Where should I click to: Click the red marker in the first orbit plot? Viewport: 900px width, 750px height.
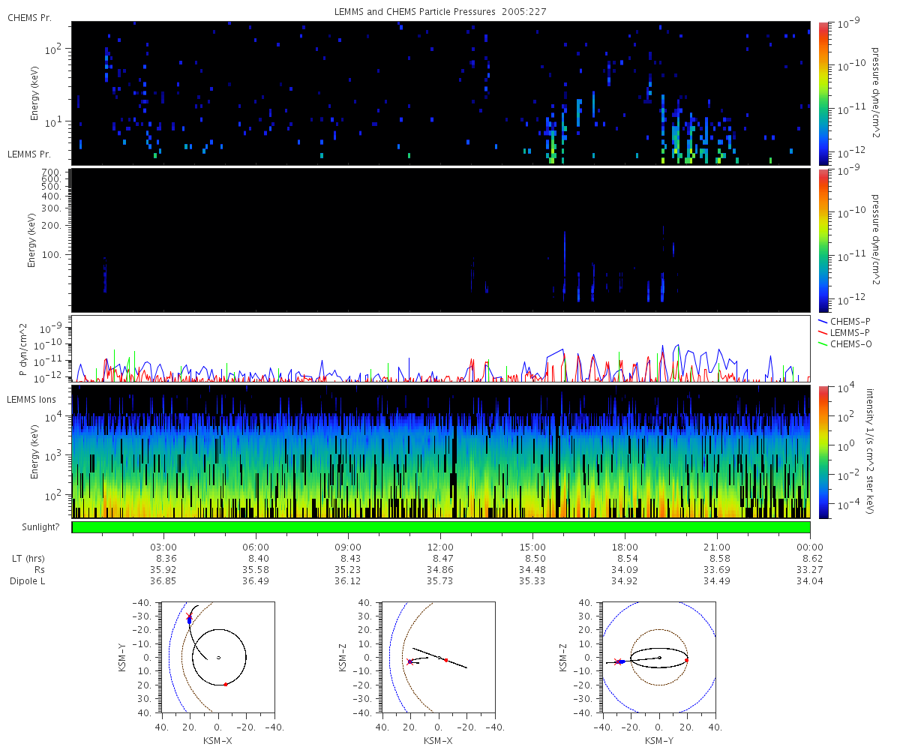(x=226, y=684)
